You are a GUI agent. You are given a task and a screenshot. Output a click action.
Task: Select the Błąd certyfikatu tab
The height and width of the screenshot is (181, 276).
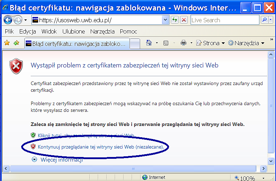coord(77,43)
